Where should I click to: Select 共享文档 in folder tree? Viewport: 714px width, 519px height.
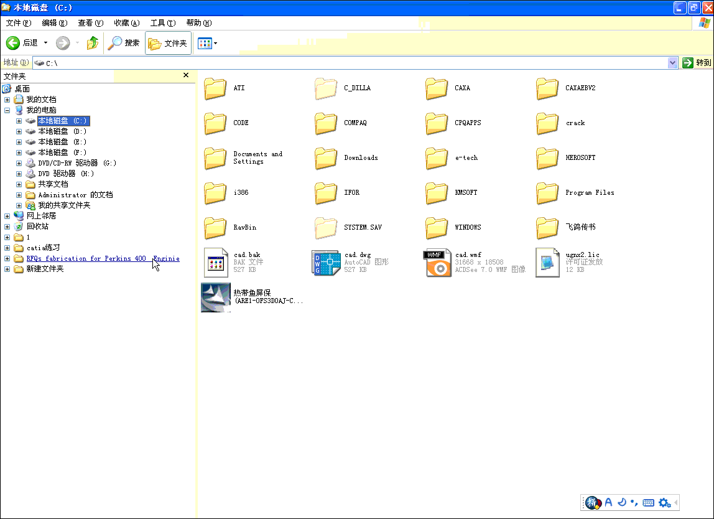point(53,184)
